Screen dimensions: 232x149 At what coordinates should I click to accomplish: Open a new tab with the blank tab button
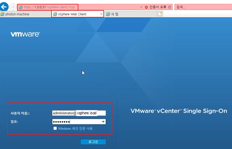click(160, 14)
